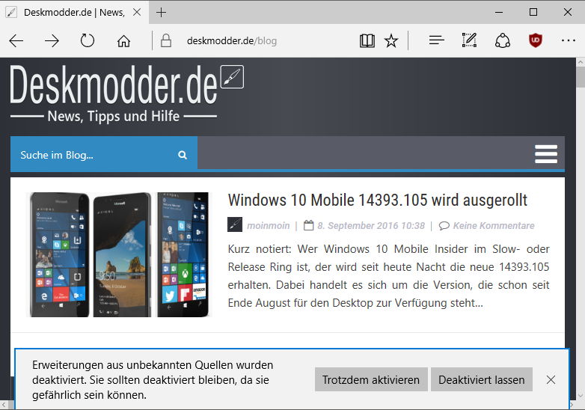Click the padlock site security icon
585x410 pixels.
(x=166, y=40)
